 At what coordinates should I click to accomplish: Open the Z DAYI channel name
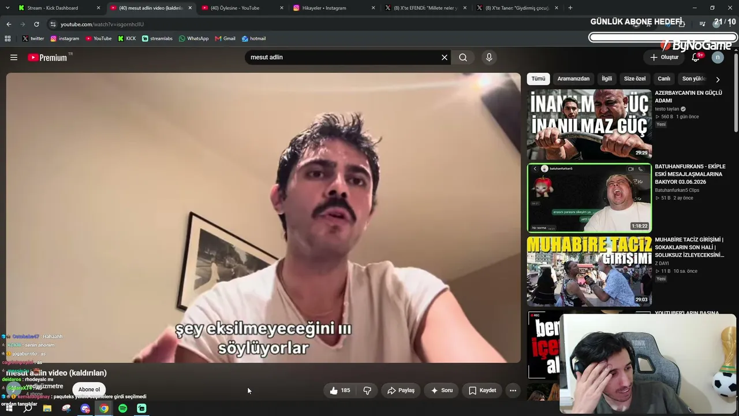pos(662,263)
